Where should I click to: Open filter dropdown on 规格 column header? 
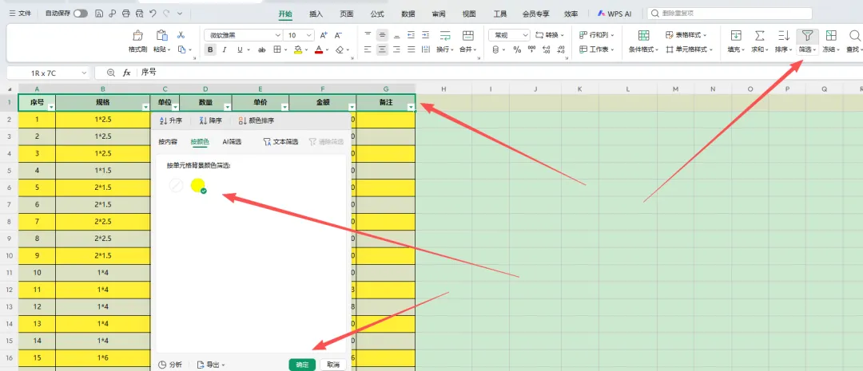click(x=146, y=108)
